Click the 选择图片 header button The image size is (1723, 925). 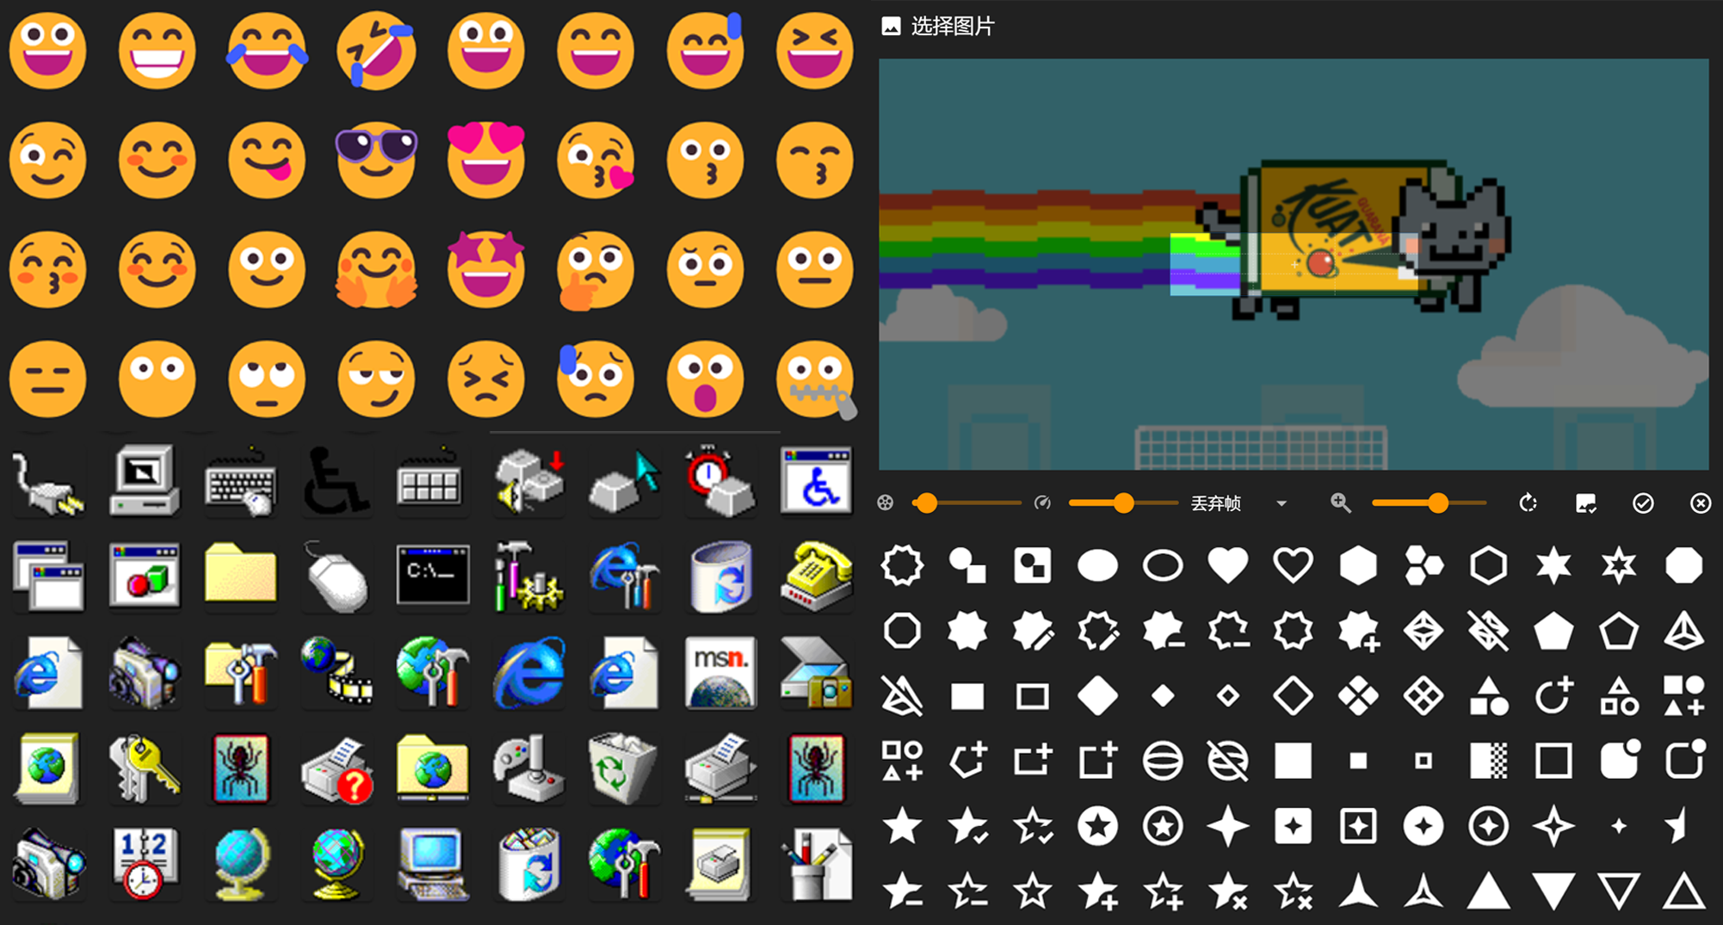(938, 27)
